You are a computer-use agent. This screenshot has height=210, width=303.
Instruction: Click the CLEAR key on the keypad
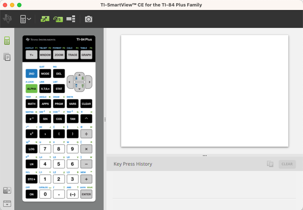pyautogui.click(x=86, y=104)
